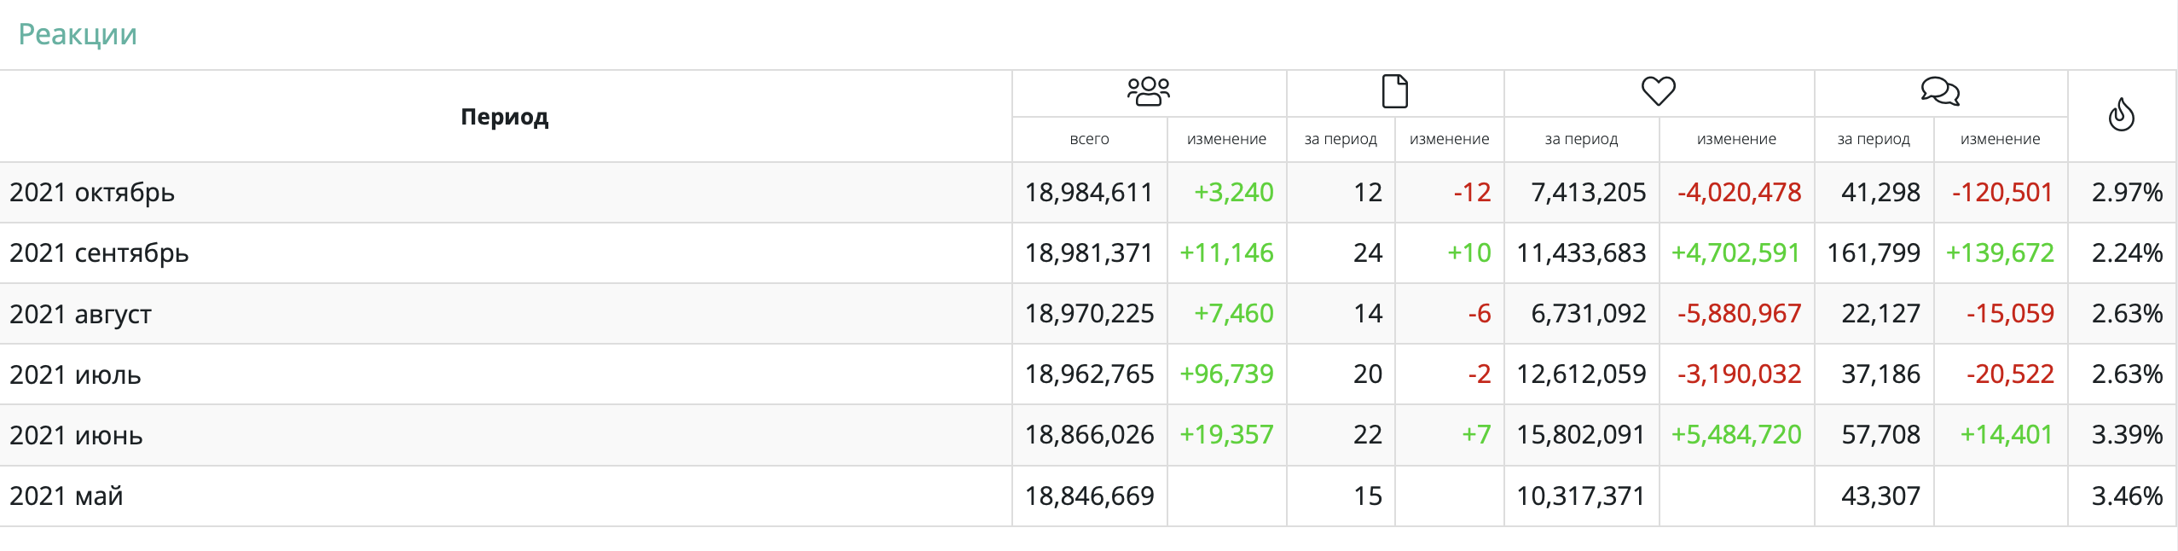Click the likes change value -4,020,478
This screenshot has width=2178, height=551.
(x=1739, y=193)
